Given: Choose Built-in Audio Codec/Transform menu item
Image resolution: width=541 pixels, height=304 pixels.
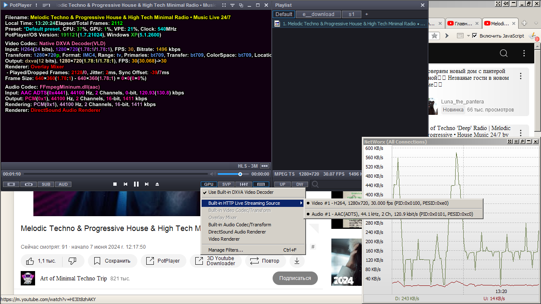Looking at the screenshot, I should pyautogui.click(x=253, y=225).
